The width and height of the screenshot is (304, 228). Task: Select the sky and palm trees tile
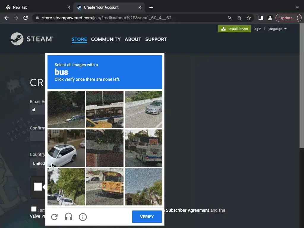coord(143,187)
